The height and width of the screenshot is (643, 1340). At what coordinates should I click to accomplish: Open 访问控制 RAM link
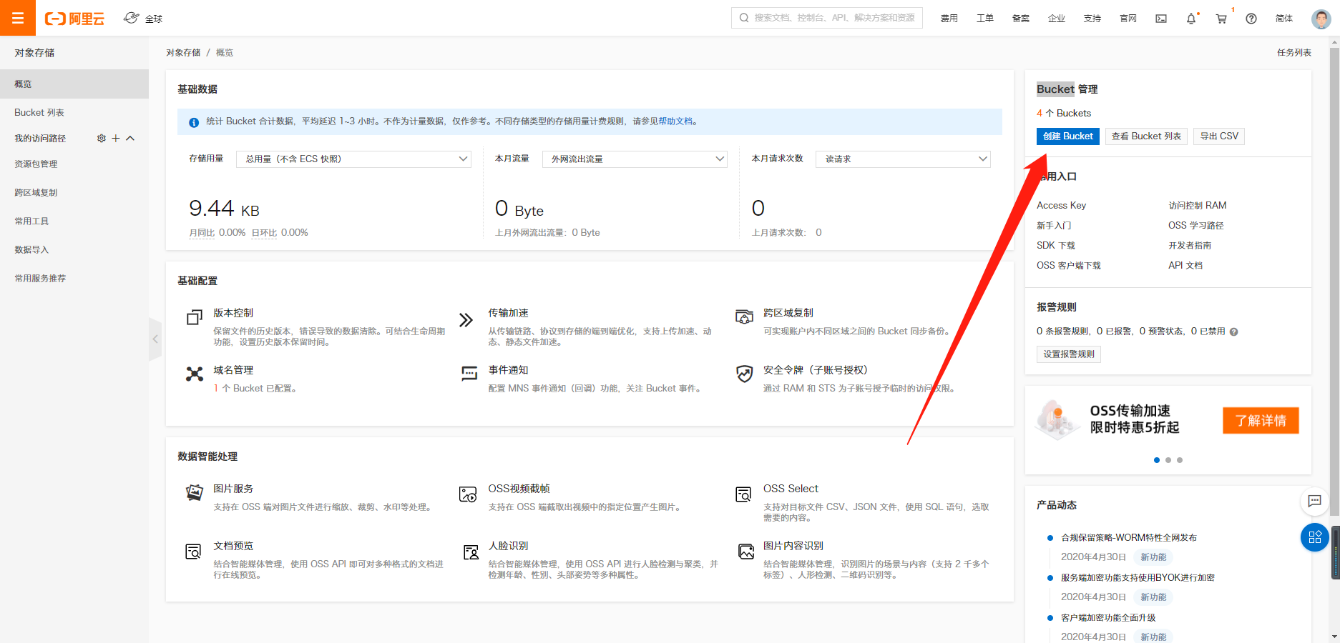[x=1198, y=205]
